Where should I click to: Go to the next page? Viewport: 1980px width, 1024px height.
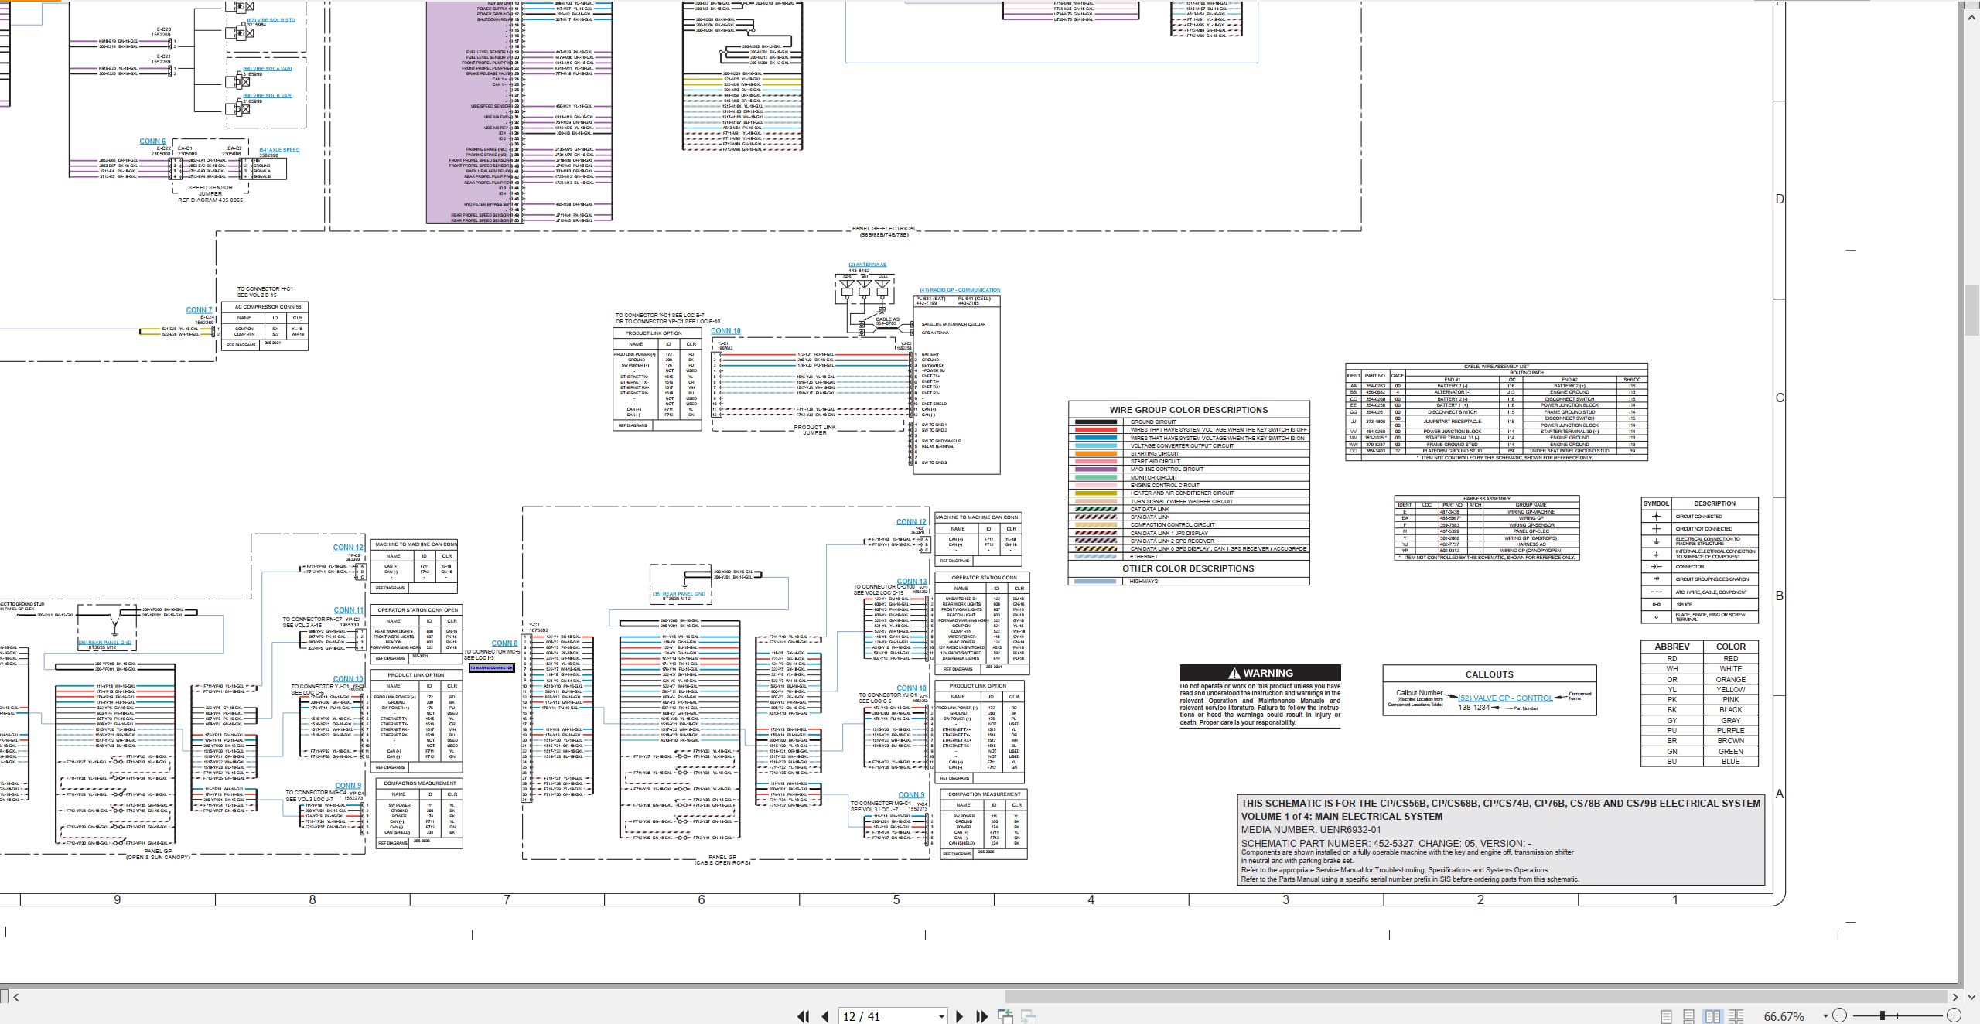960,1016
